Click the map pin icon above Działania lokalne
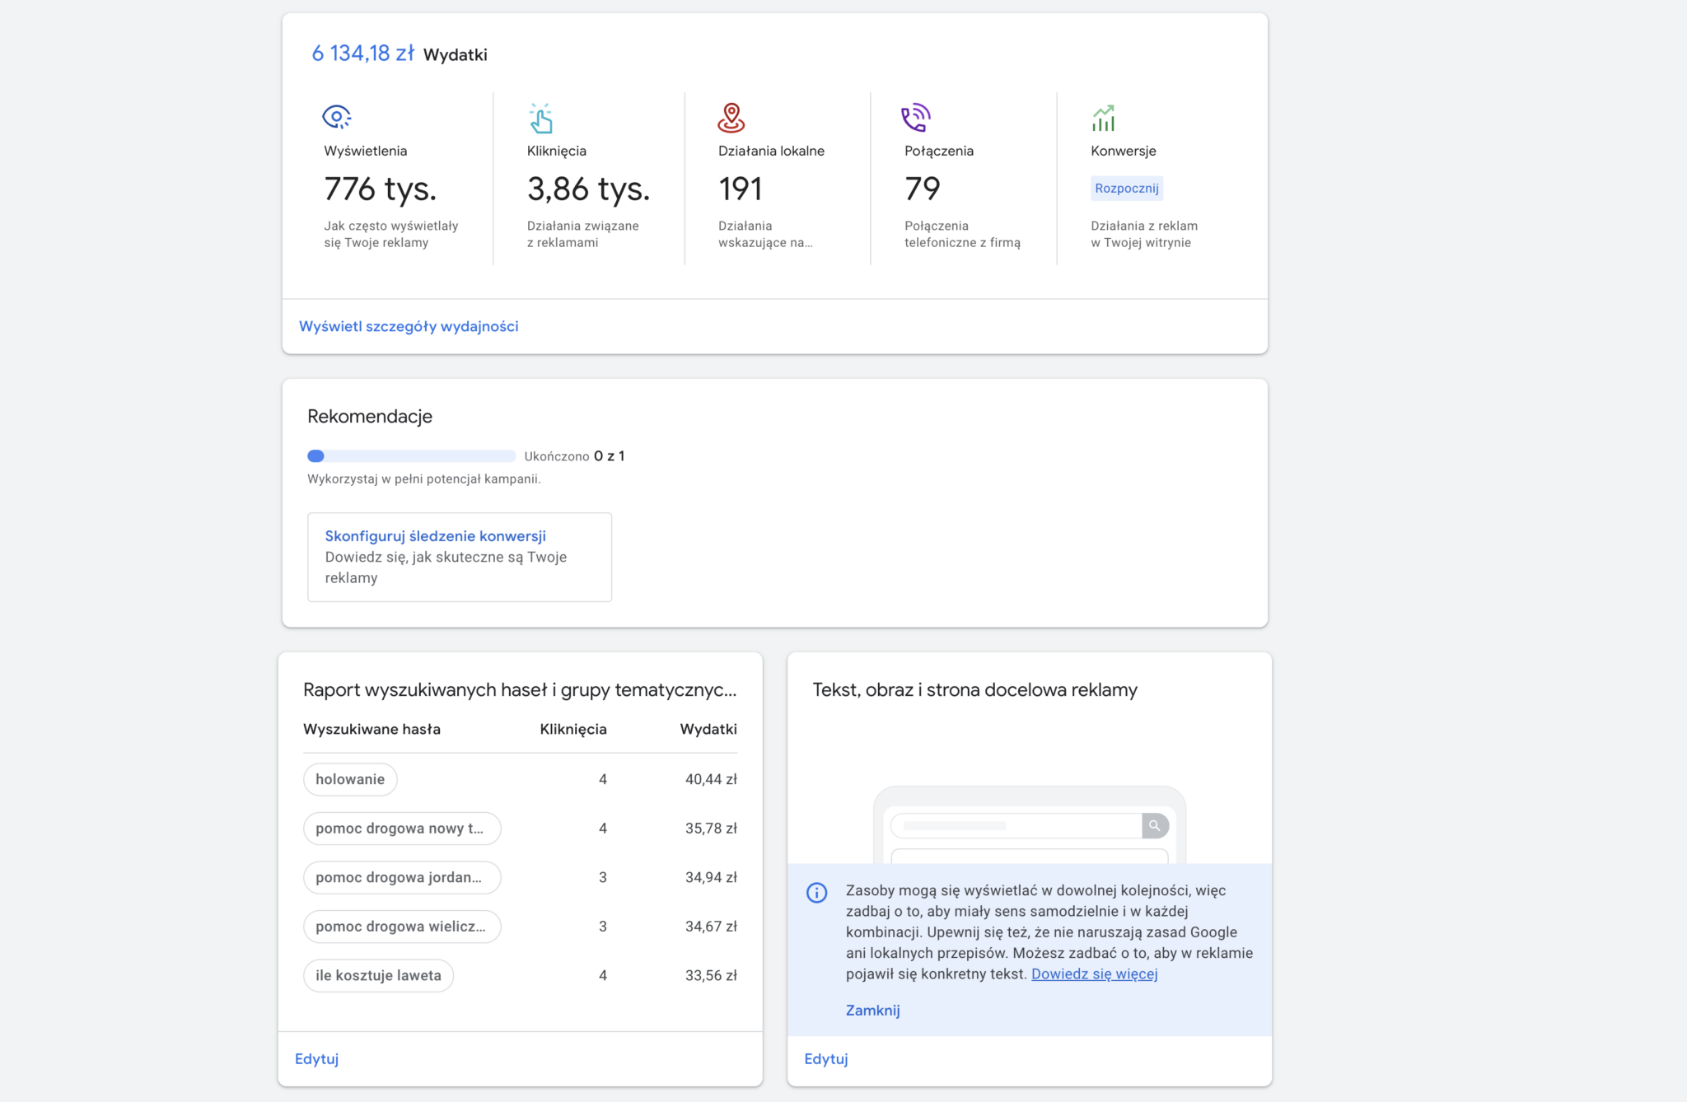The width and height of the screenshot is (1687, 1102). click(x=731, y=118)
